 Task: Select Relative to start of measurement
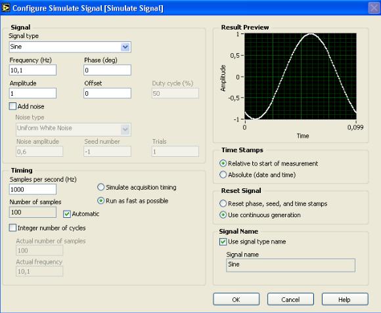[223, 163]
